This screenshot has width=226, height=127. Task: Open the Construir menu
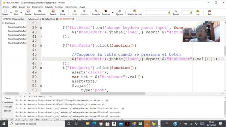coord(59,7)
